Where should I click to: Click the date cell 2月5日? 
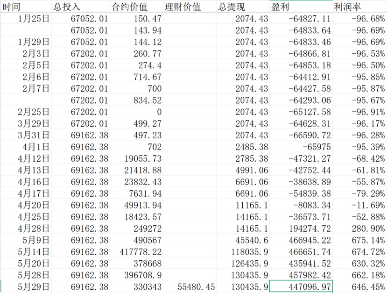[x=26, y=65]
